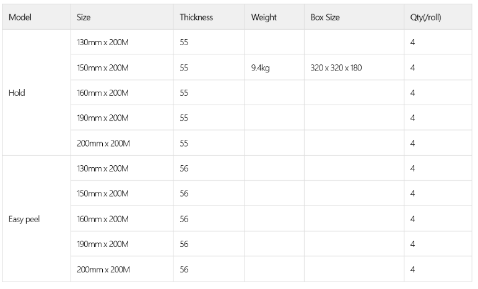Select 190mm x 200M size under Easy peel

pos(103,244)
